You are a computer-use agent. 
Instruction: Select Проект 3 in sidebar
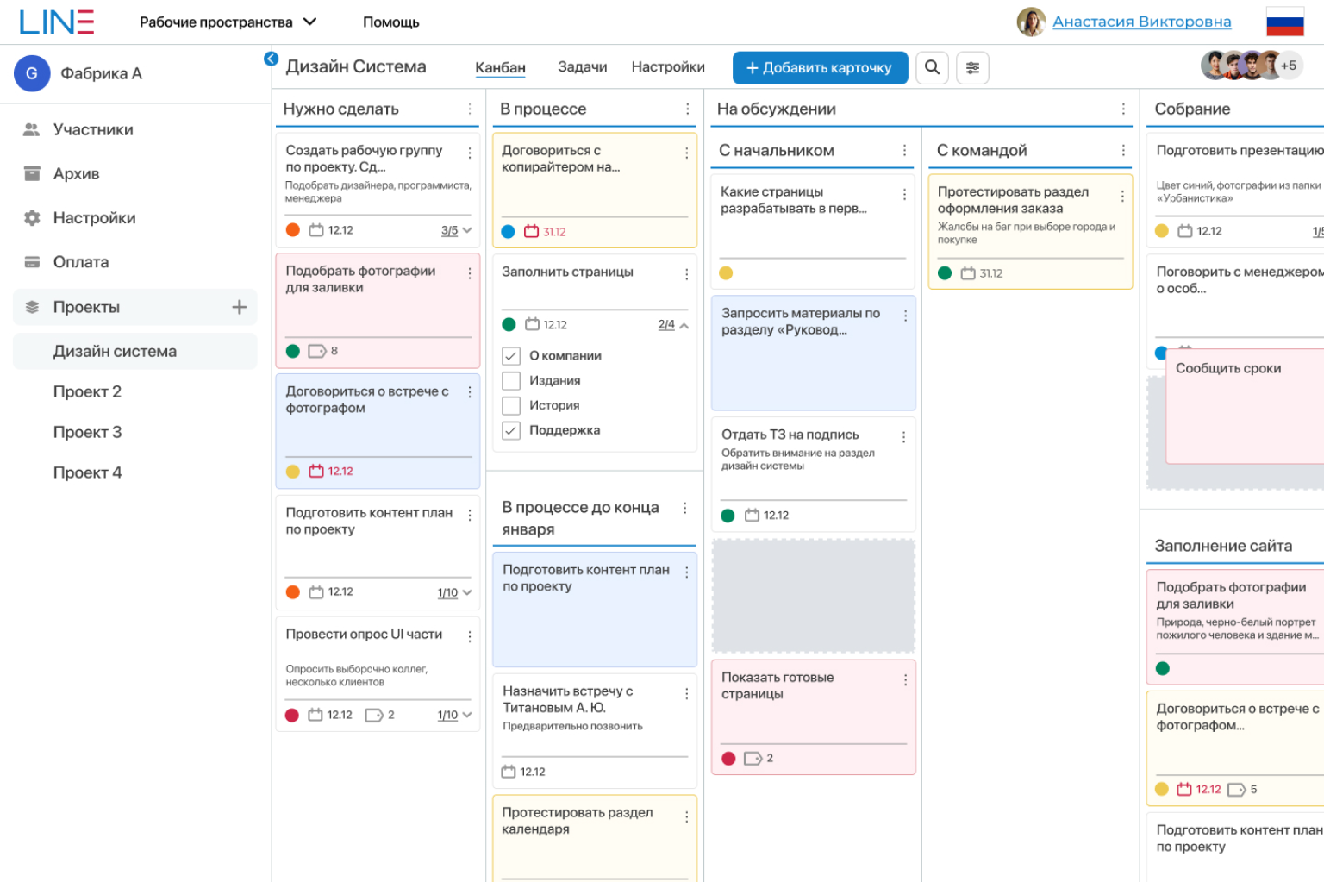(x=87, y=432)
